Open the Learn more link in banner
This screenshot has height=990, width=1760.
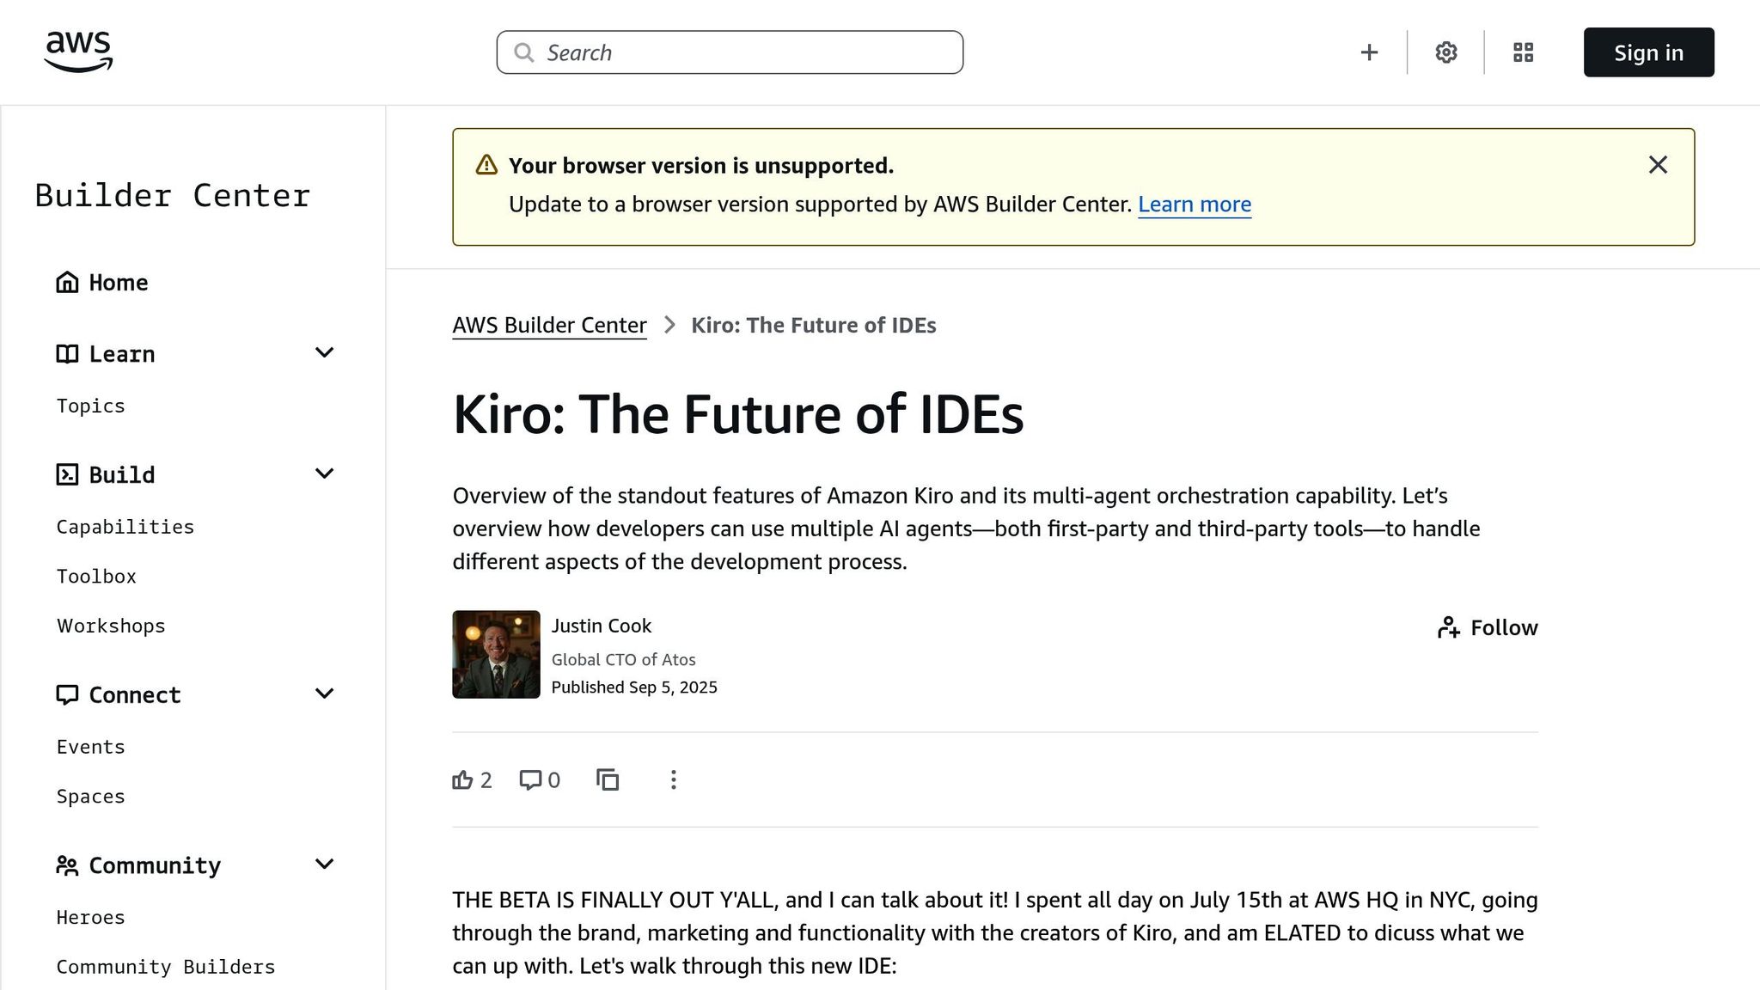[1194, 205]
